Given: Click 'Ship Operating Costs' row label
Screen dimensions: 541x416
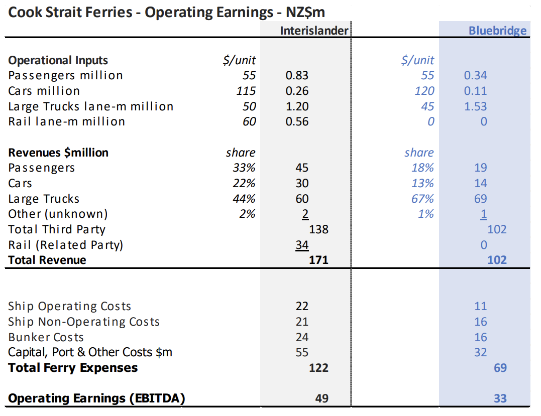Looking at the screenshot, I should (70, 307).
